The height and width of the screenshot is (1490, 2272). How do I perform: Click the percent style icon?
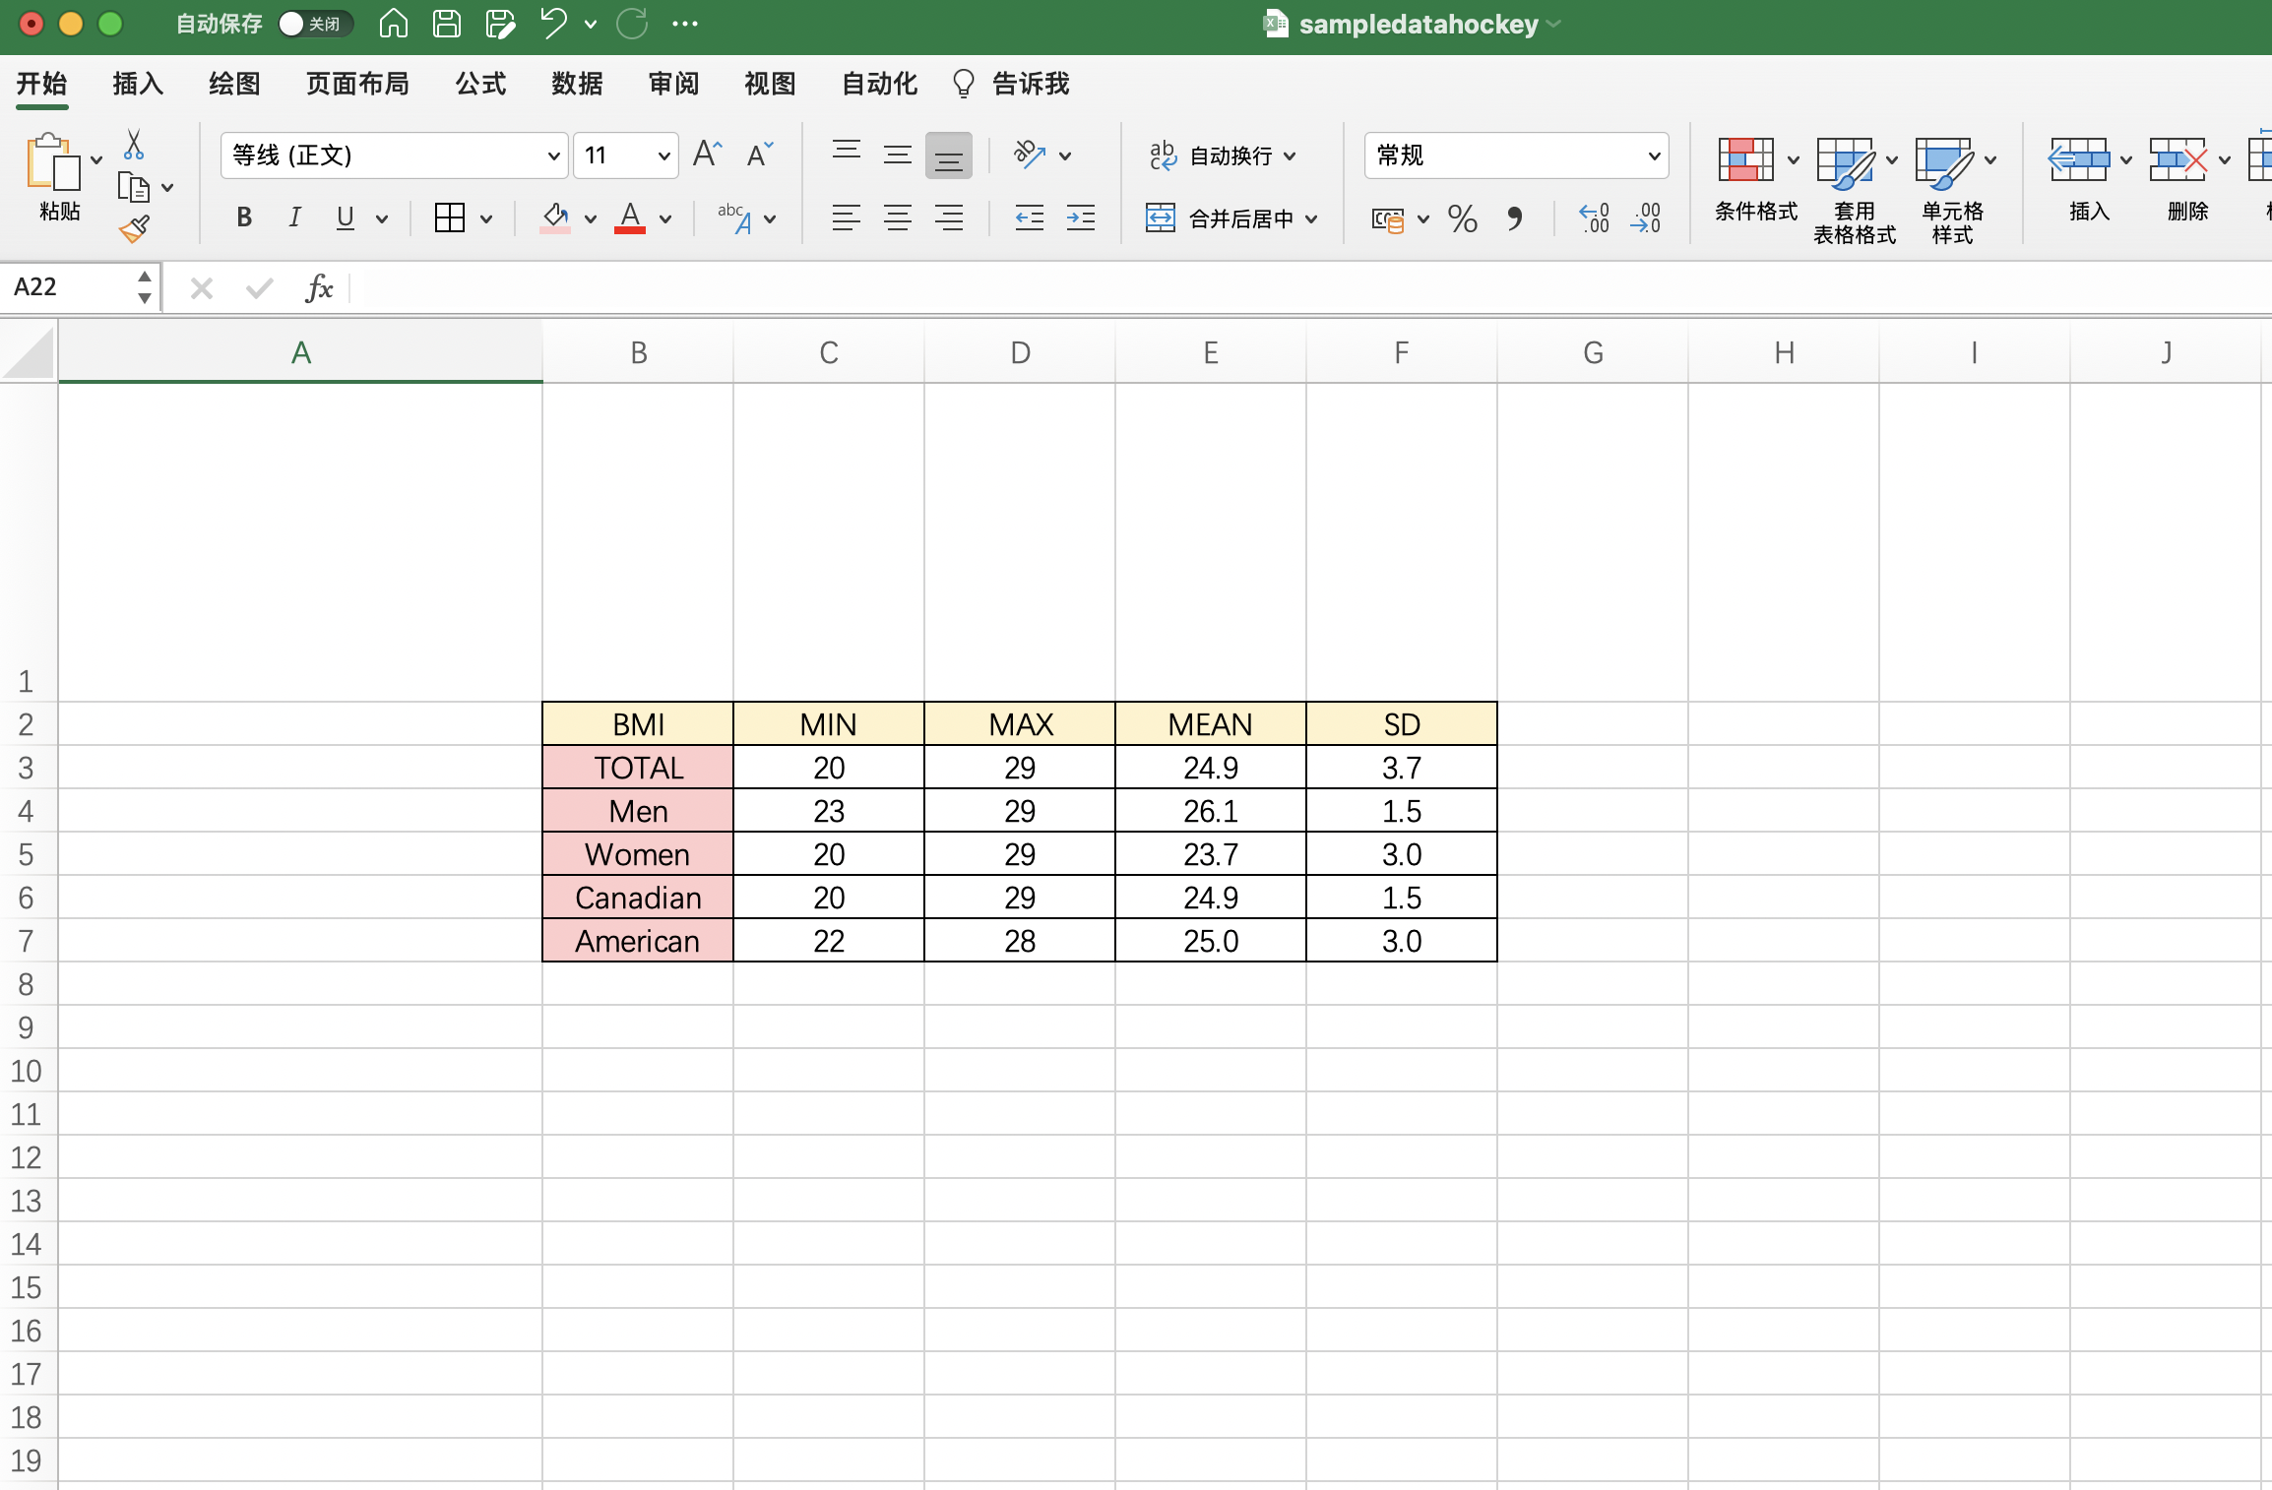coord(1462,218)
